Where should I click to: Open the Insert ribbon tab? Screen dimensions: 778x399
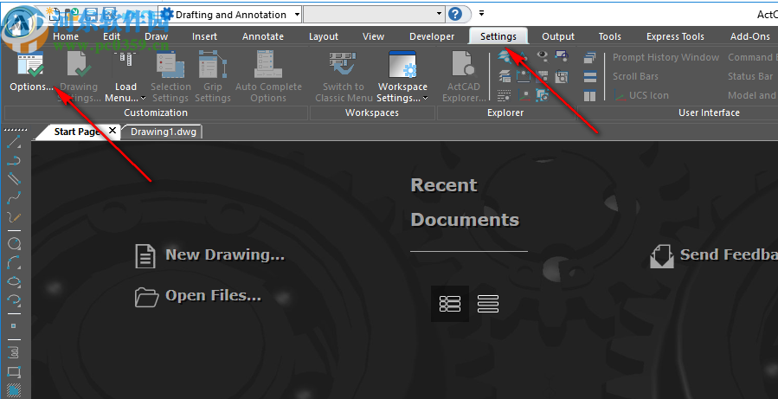204,36
